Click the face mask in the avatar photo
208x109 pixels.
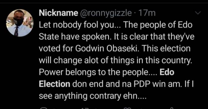pos(18,22)
